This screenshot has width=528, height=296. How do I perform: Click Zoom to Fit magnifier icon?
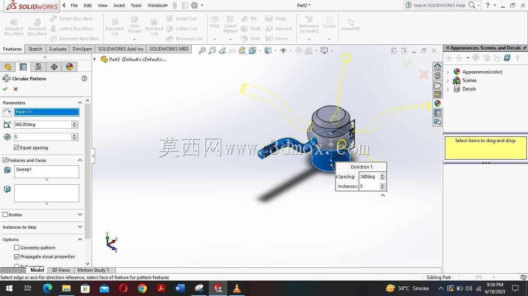click(202, 51)
